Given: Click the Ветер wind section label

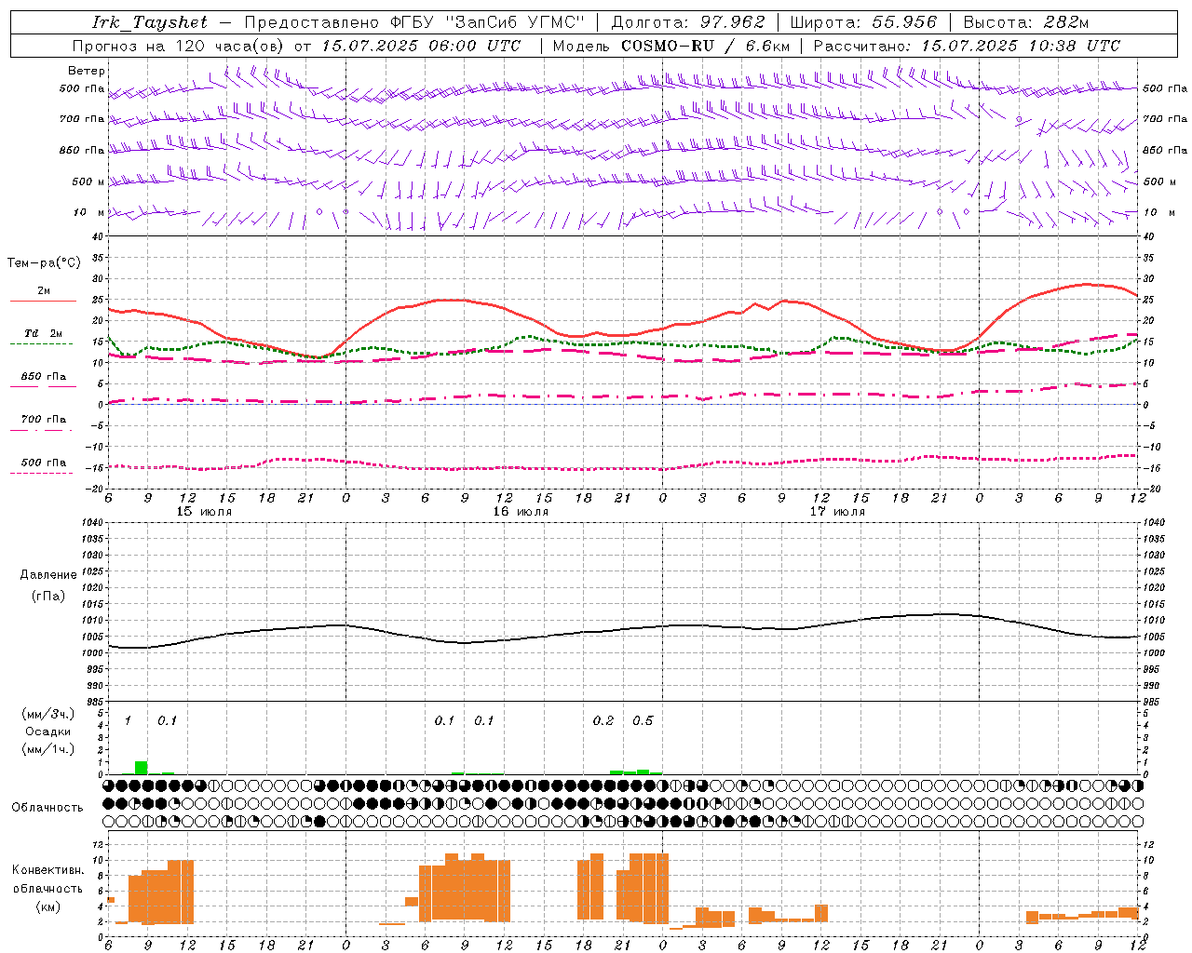Looking at the screenshot, I should tap(87, 71).
